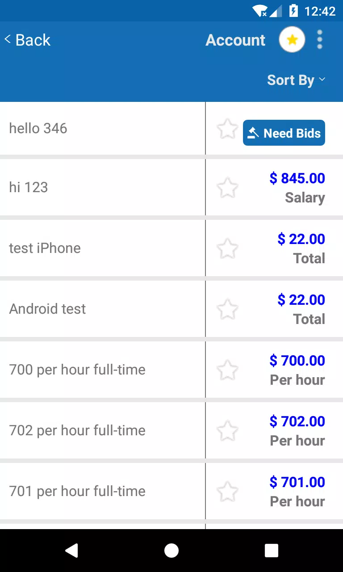Open the three-dot overflow menu
This screenshot has height=572, width=343.
319,40
